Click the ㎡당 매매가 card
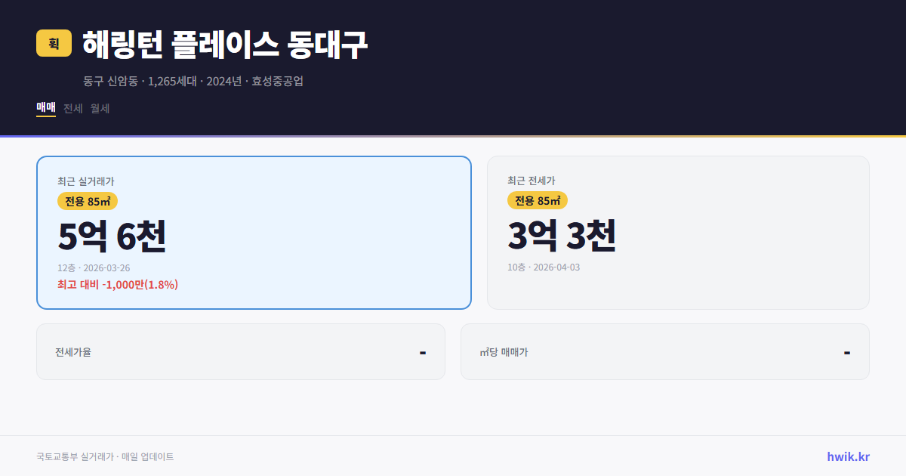The width and height of the screenshot is (906, 476). pos(664,351)
